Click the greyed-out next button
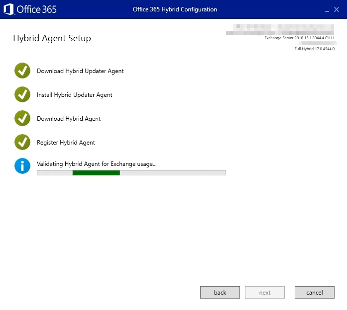347x310 pixels. [265, 292]
